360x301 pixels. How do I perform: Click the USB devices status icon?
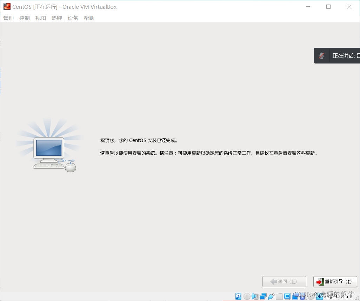tap(271, 296)
